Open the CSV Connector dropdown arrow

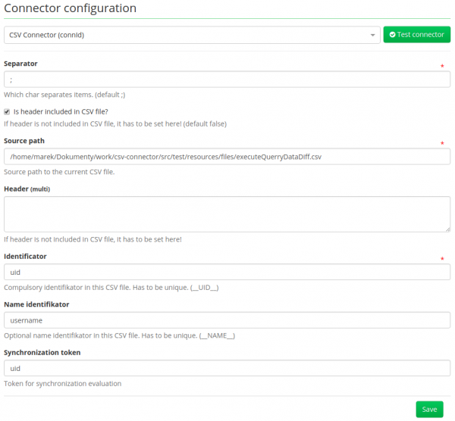[x=372, y=35]
